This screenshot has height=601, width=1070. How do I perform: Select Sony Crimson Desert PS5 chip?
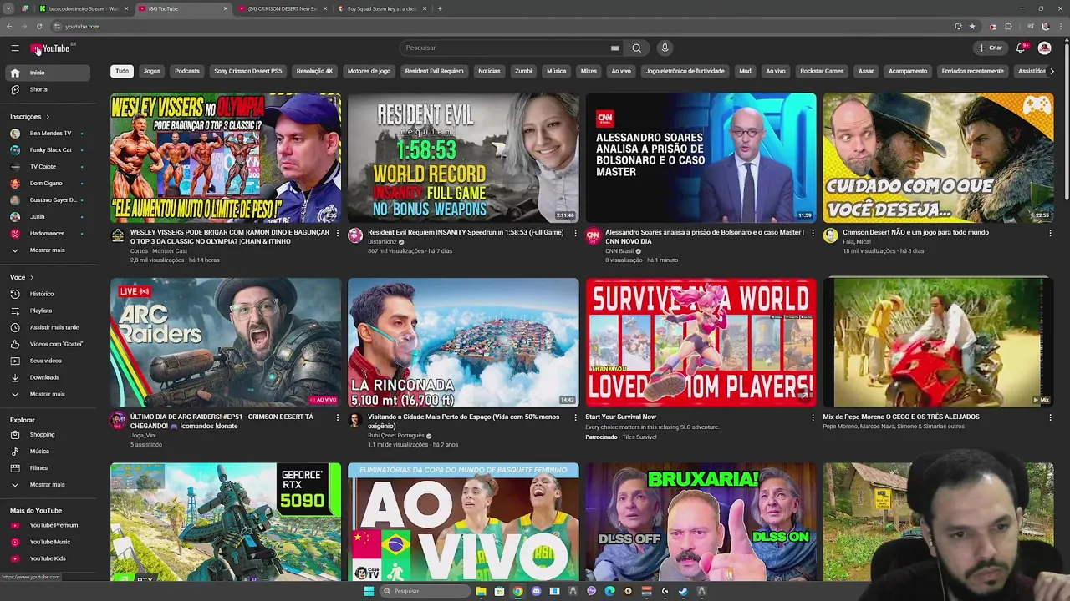click(247, 71)
